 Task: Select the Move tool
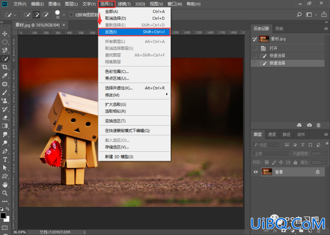[5, 34]
